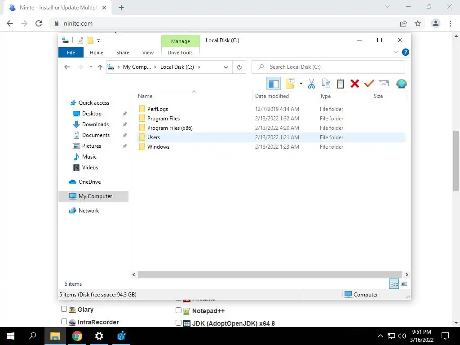Tick the JDK (AdoptOpenJDK) x64 8 checkbox
This screenshot has height=345, width=460.
[178, 323]
